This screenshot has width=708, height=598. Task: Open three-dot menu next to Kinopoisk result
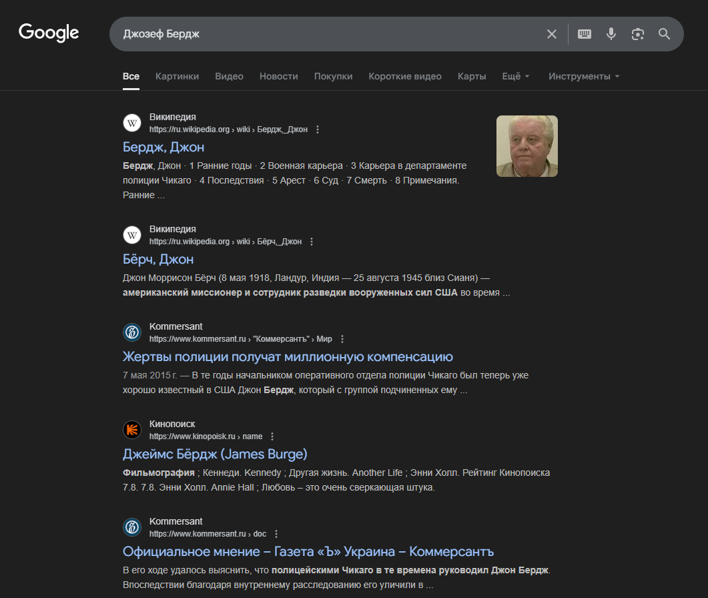pos(272,436)
